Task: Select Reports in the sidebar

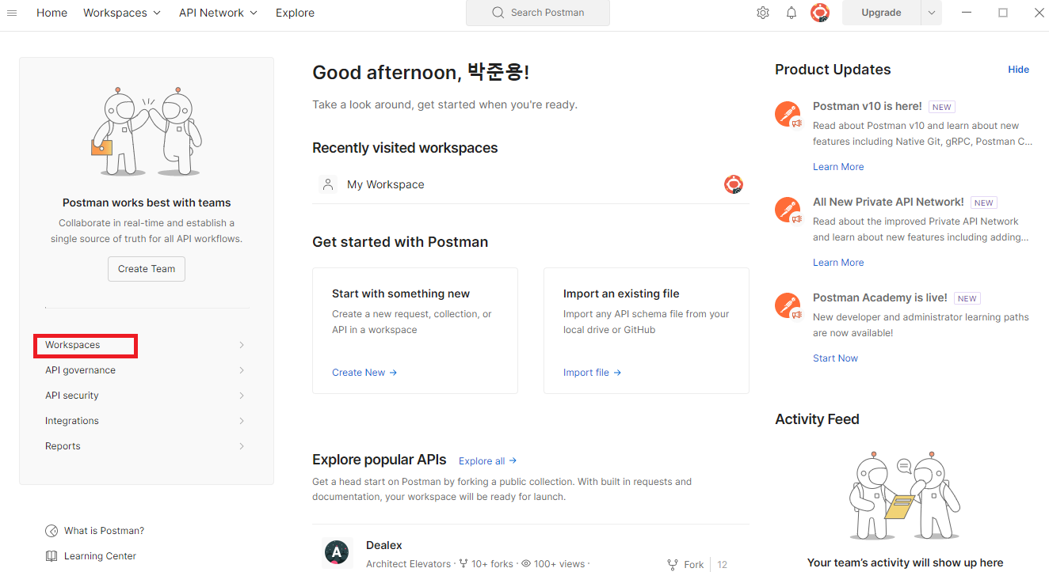Action: pyautogui.click(x=63, y=446)
